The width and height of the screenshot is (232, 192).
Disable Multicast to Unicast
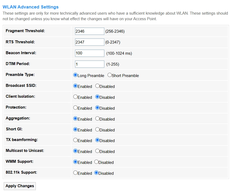pos(97,151)
